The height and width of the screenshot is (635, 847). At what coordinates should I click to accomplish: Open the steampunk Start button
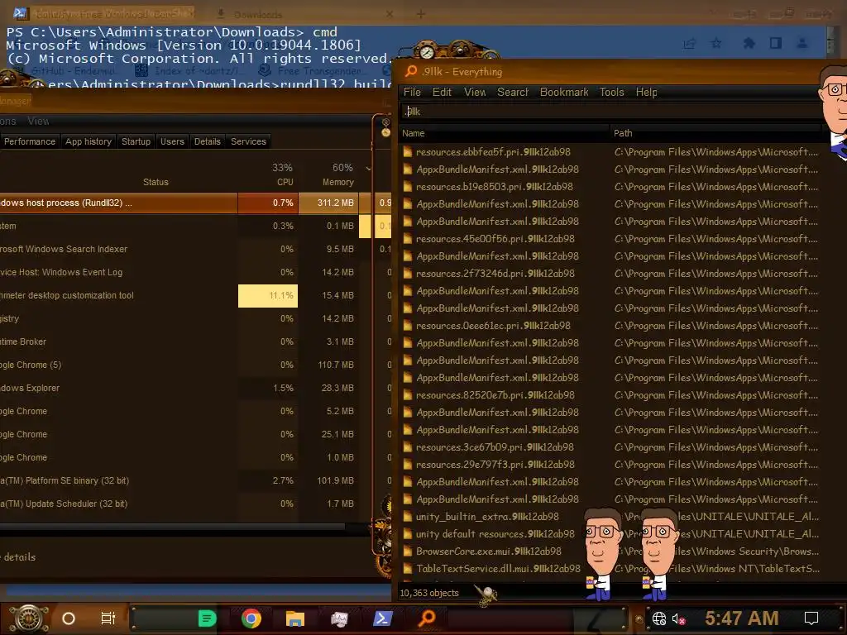(x=29, y=618)
